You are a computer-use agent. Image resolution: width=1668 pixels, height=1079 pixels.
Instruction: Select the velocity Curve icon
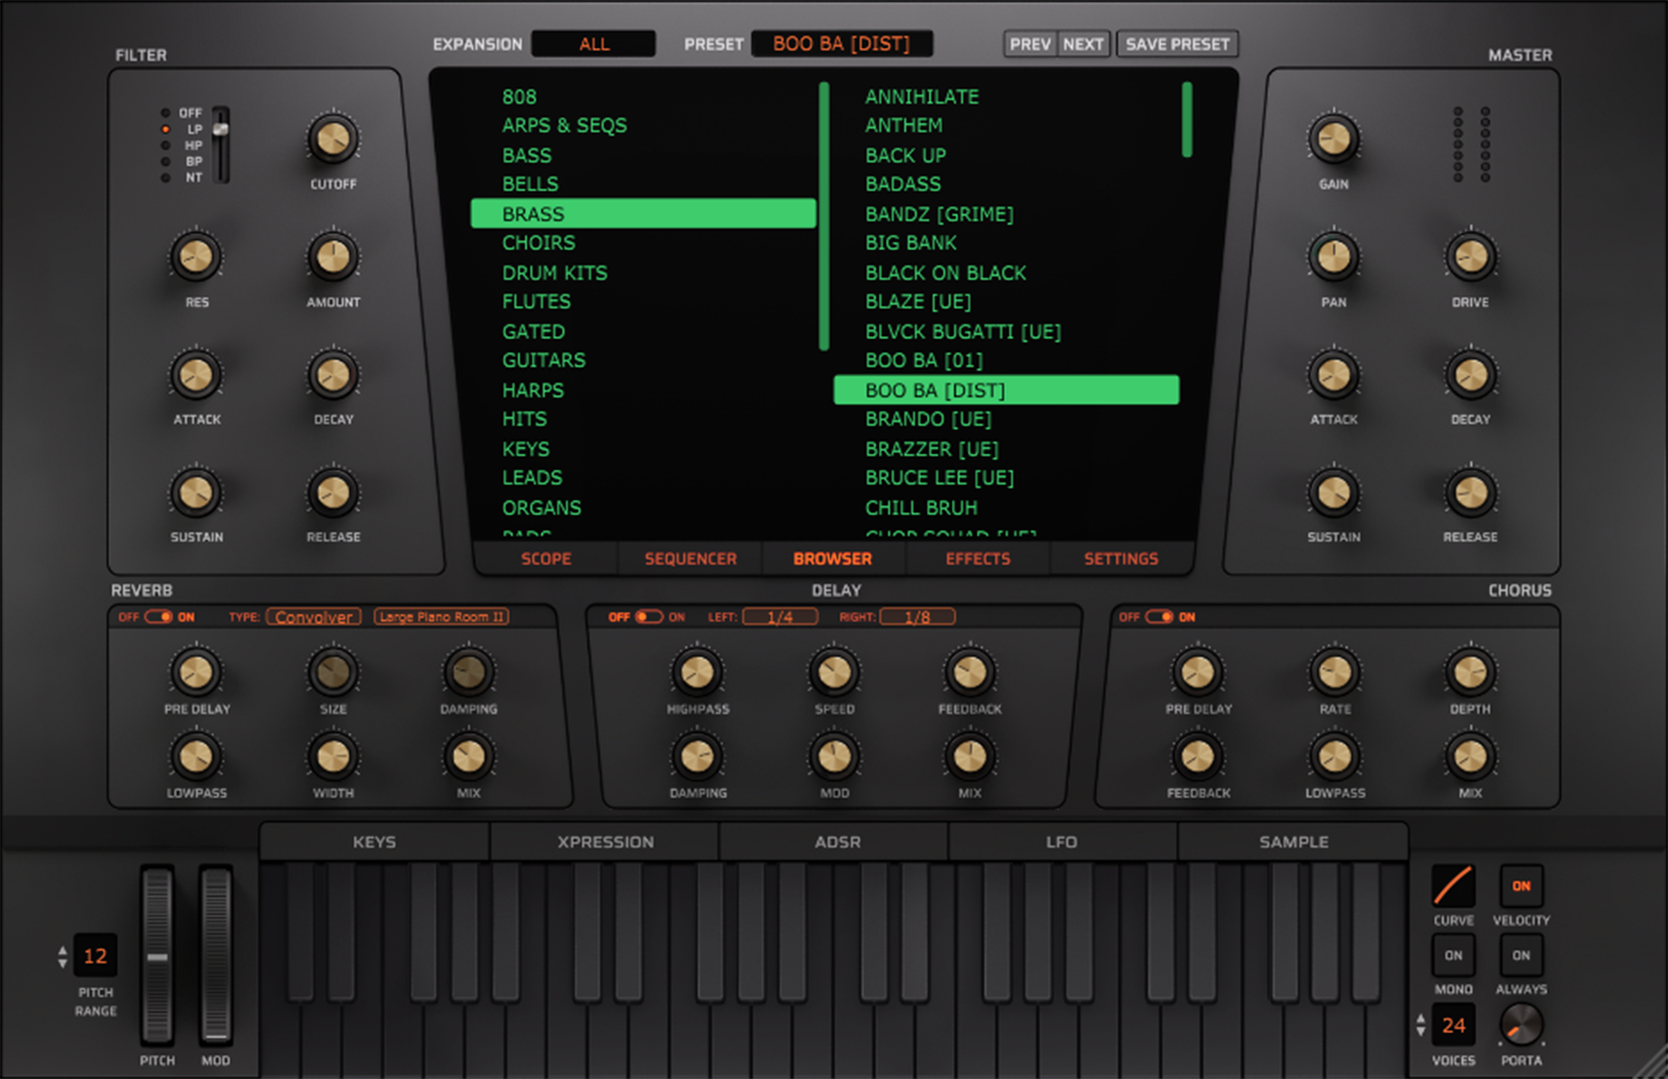click(x=1453, y=885)
